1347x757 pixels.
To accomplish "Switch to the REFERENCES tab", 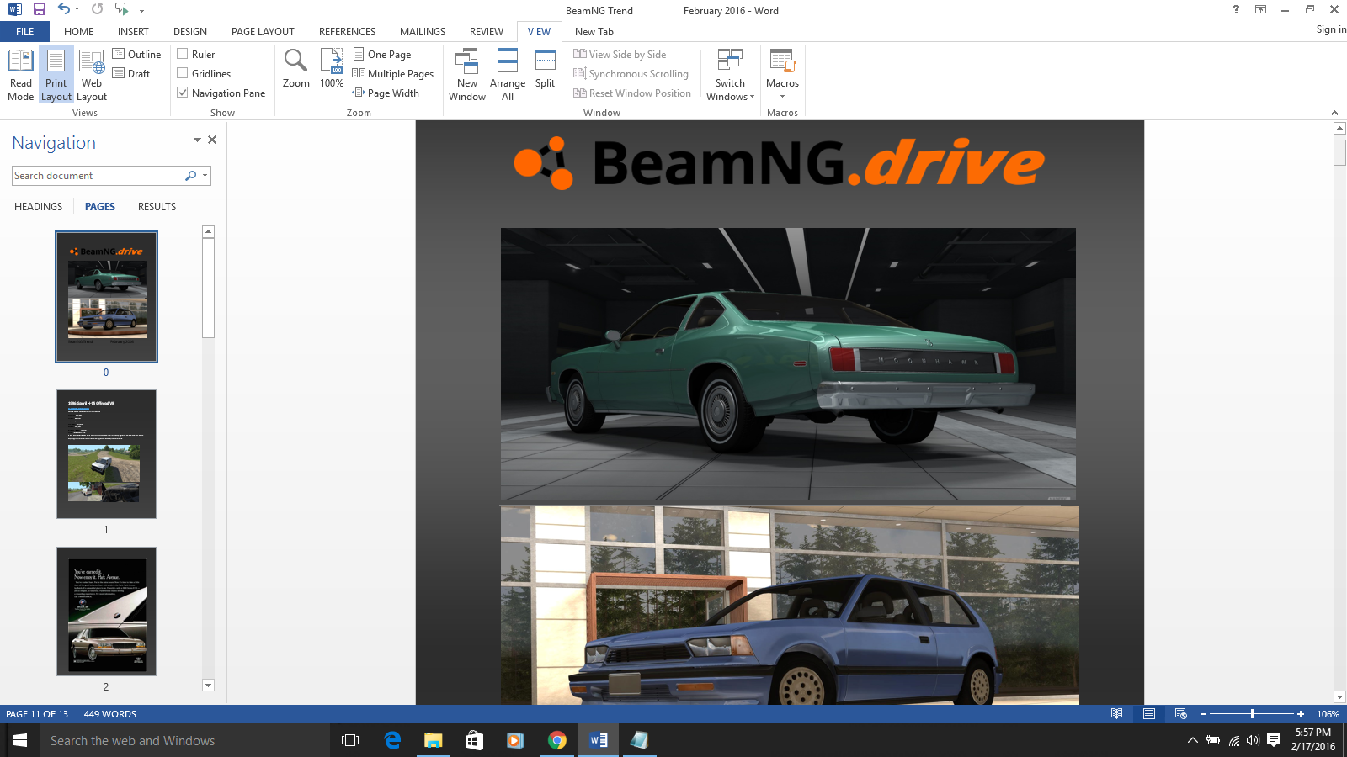I will click(347, 32).
